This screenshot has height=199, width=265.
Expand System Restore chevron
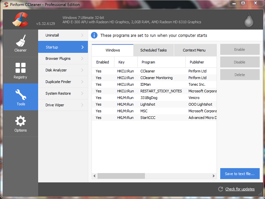(x=82, y=93)
